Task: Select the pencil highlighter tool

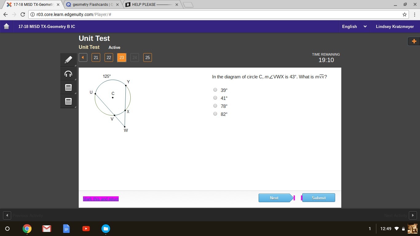Action: pos(68,60)
